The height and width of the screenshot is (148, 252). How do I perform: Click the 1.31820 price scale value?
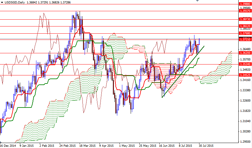(x=245, y=111)
